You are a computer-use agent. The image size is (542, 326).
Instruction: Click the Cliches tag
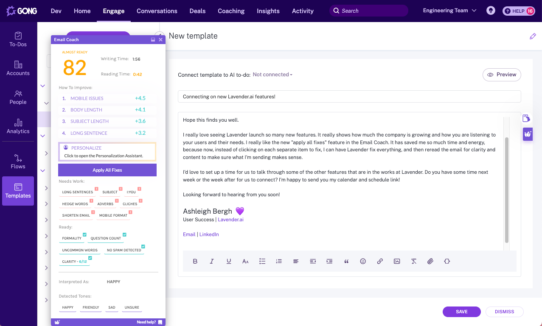point(130,204)
